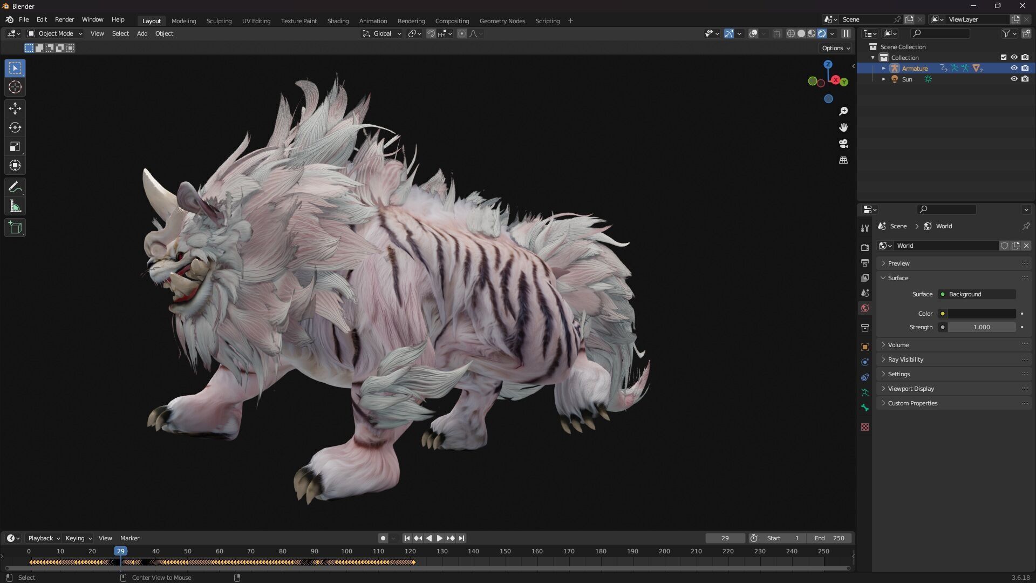The image size is (1036, 583).
Task: Switch to the Animation workspace tab
Action: (x=373, y=21)
